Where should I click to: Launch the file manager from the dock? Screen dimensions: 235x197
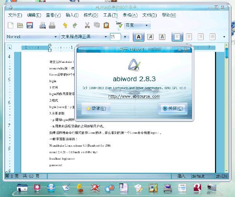click(x=22, y=188)
